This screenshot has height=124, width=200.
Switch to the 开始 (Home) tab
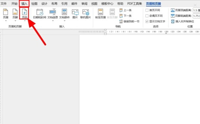(x=14, y=4)
